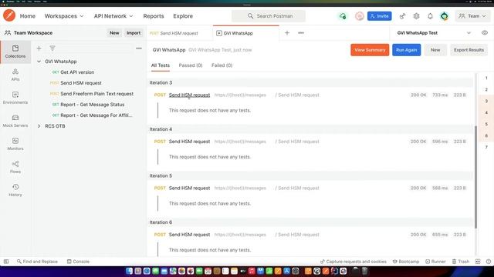
Task: Jump to iteration 1 in the iteration list
Action: click(x=486, y=78)
